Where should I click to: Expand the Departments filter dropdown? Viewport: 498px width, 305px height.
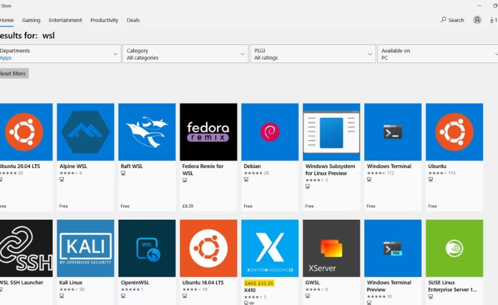click(x=60, y=54)
